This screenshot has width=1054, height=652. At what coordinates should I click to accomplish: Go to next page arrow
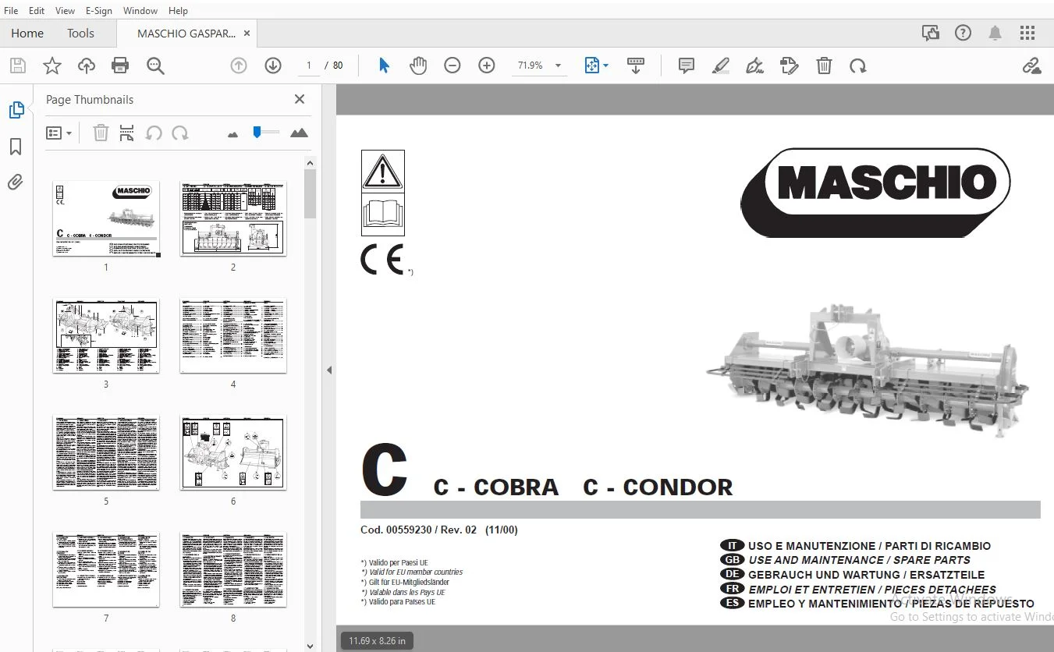pos(273,66)
